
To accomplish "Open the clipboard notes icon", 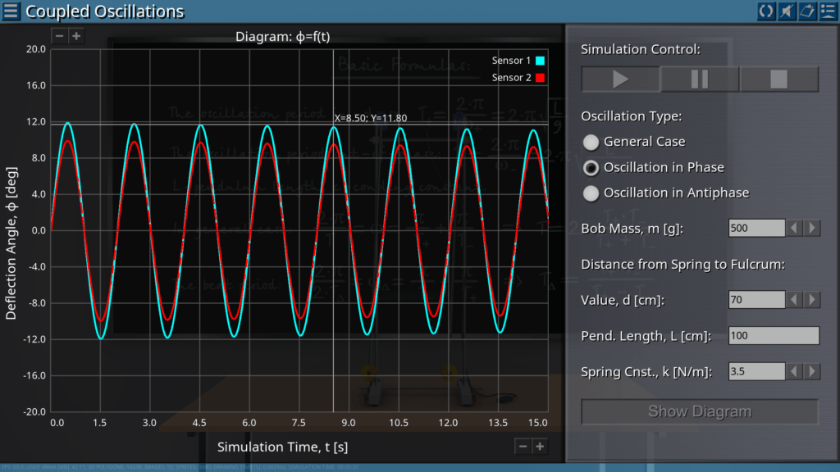I will tap(807, 11).
